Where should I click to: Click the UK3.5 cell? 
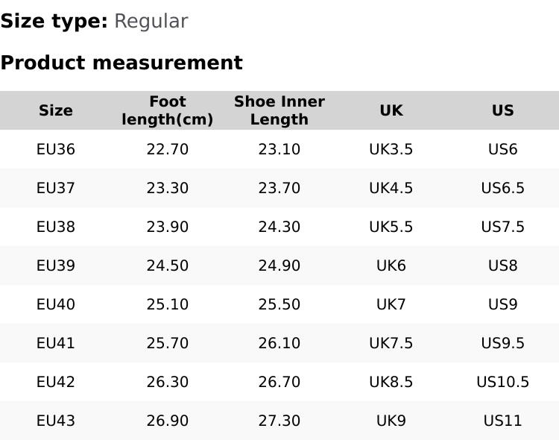coord(391,149)
